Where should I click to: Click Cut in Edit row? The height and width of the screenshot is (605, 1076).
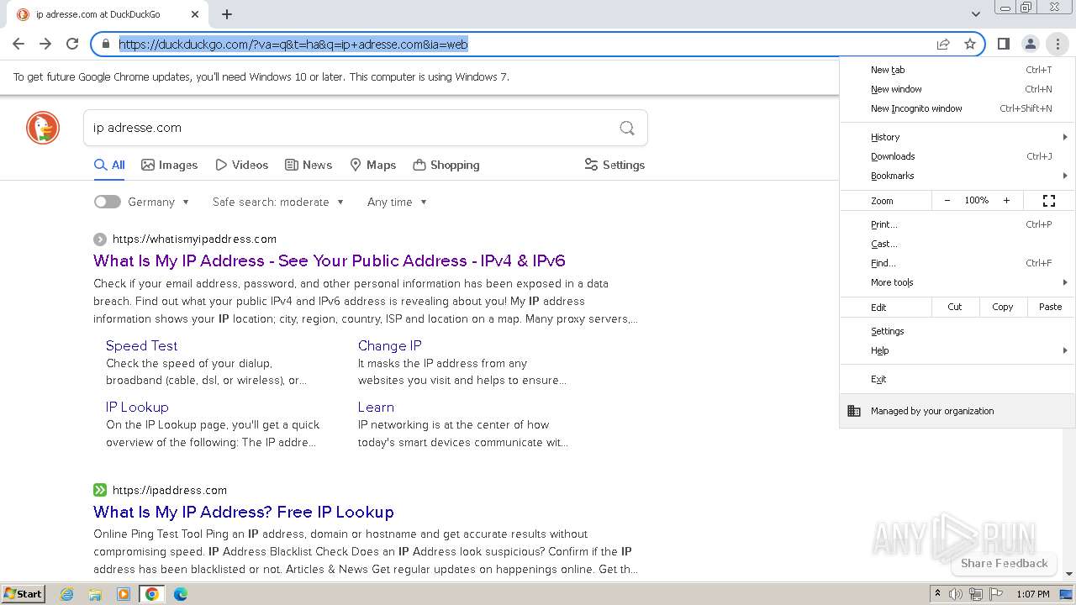955,307
